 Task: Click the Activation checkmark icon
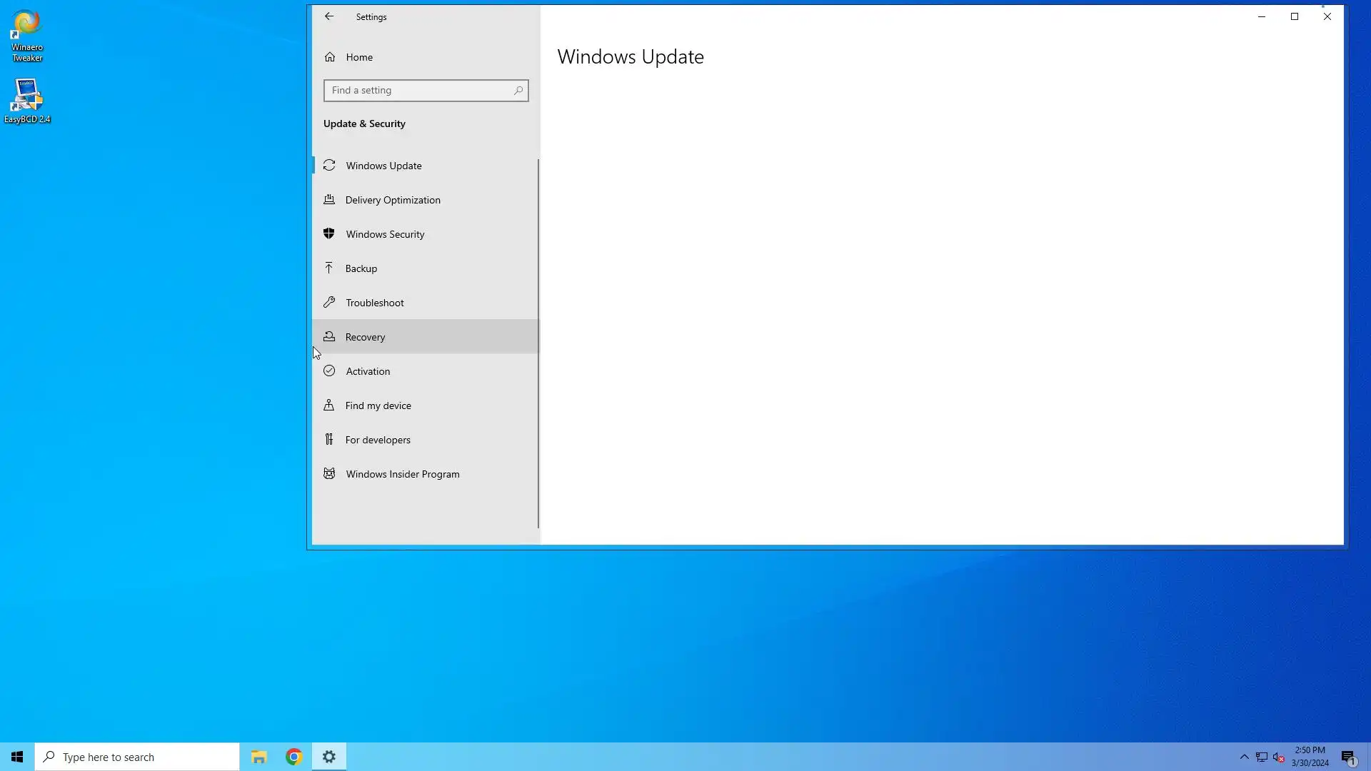coord(329,371)
